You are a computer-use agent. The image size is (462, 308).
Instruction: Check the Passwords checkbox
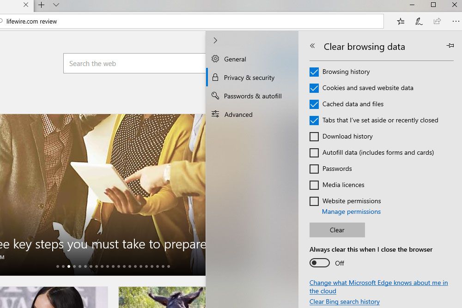pos(314,169)
